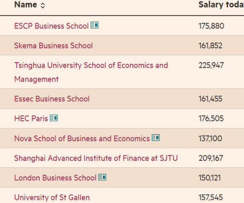Image resolution: width=244 pixels, height=203 pixels.
Task: Open Nova School of Business and Economics link
Action: click(x=82, y=138)
